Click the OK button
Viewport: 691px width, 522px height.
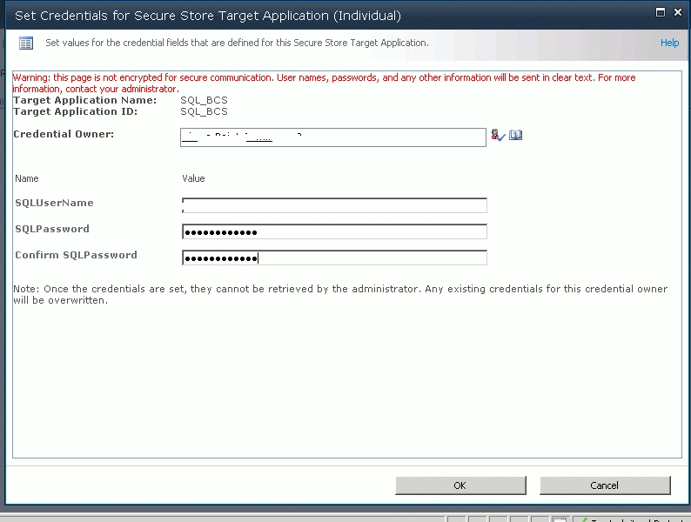click(x=460, y=485)
